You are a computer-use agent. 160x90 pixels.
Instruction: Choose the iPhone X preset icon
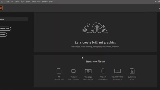tap(103, 71)
